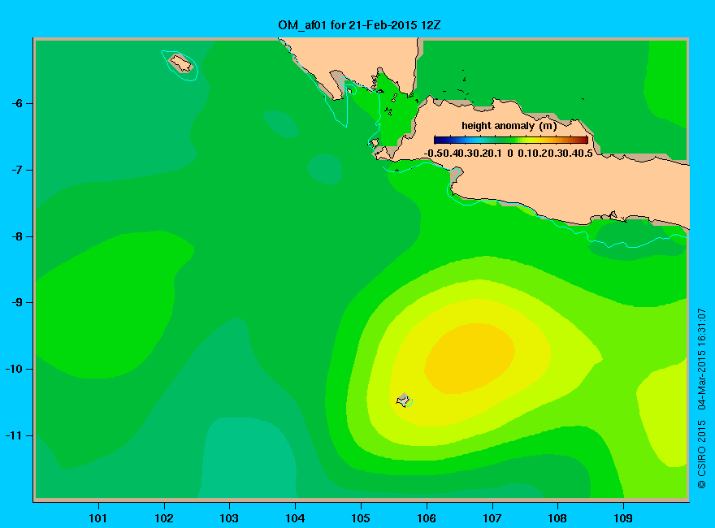Click longitude tick label 103
The width and height of the screenshot is (715, 528).
coord(229,518)
